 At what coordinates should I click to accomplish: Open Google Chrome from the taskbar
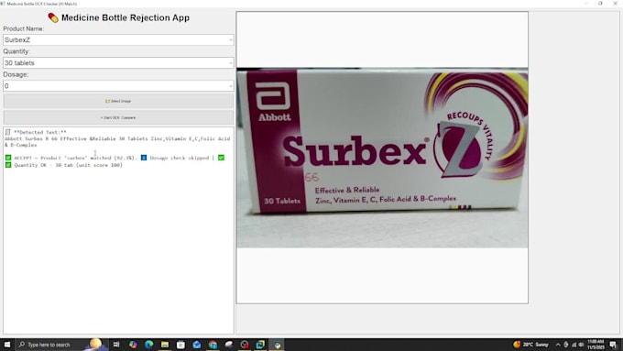click(213, 345)
